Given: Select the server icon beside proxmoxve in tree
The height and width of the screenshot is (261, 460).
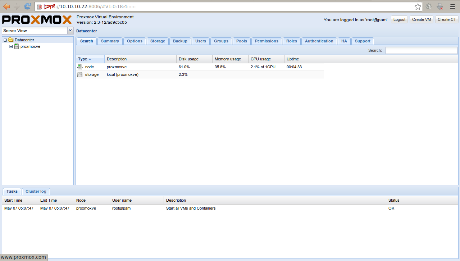Looking at the screenshot, I should (16, 46).
